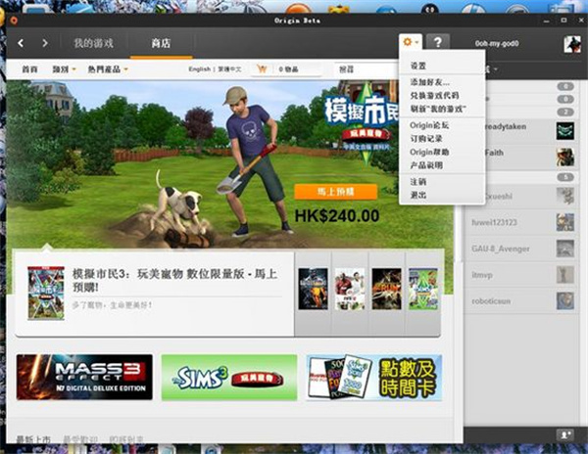Click the user profile avatar top right
588x454 pixels.
570,44
